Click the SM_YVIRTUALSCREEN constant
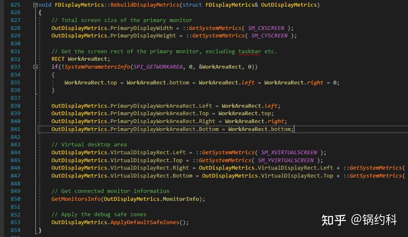Viewport: 408px width, 237px height. pos(286,160)
